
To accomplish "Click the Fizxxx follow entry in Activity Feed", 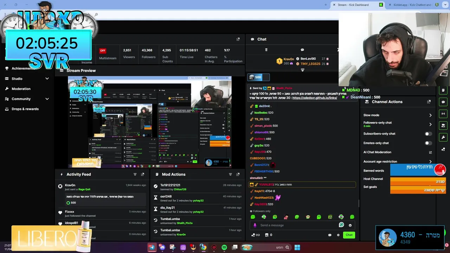I will point(102,214).
